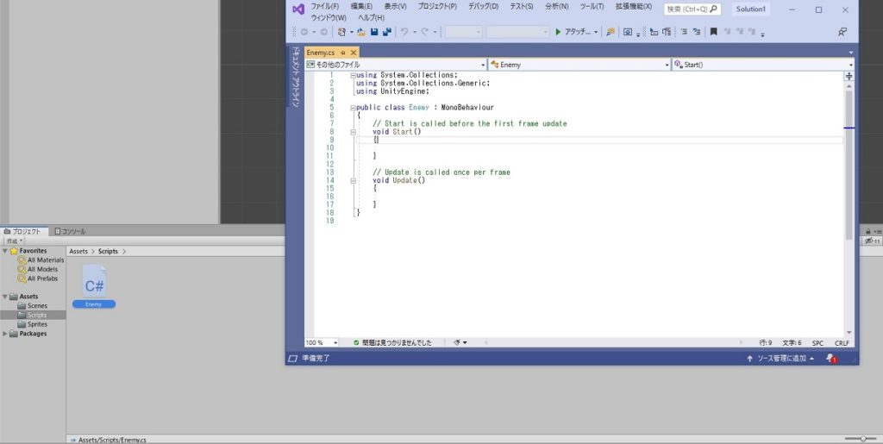Open the 拡張機能(X) menu
Image resolution: width=883 pixels, height=444 pixels.
[634, 7]
